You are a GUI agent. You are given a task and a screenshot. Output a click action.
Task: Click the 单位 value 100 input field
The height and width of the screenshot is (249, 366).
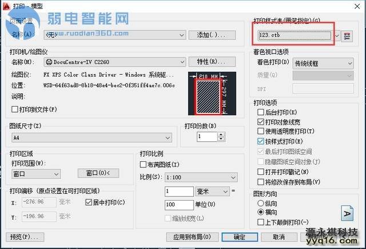coord(178,205)
